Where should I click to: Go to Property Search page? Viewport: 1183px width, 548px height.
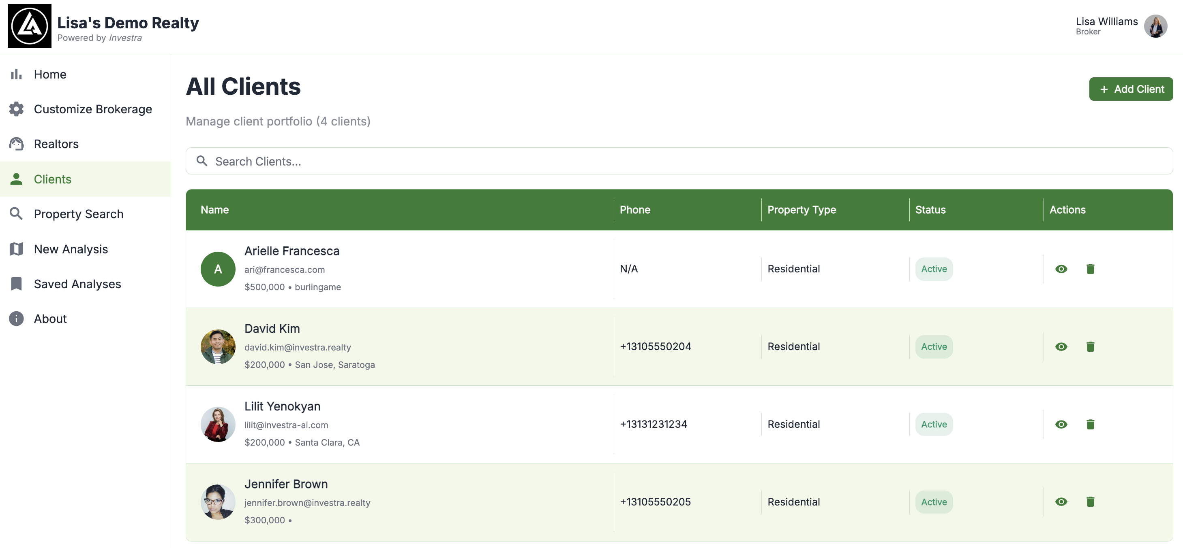78,214
